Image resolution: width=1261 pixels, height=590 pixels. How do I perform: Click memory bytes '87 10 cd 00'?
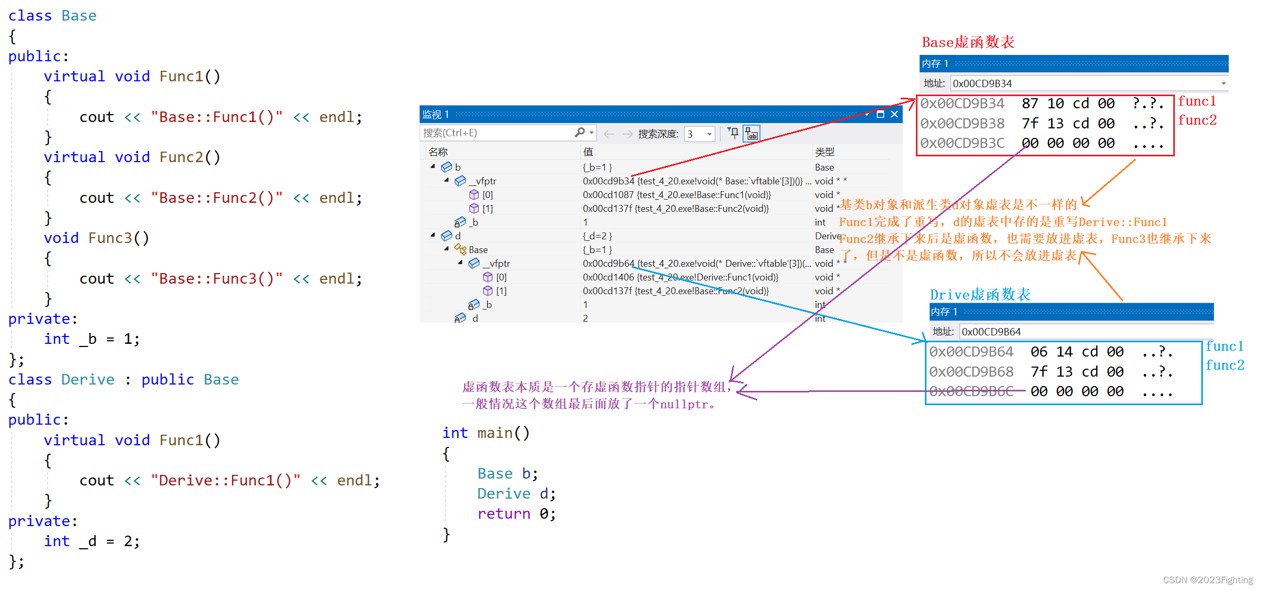pos(1068,104)
